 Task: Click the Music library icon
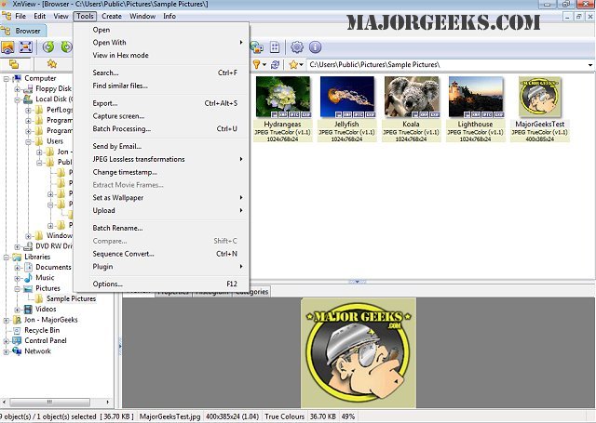coord(27,277)
